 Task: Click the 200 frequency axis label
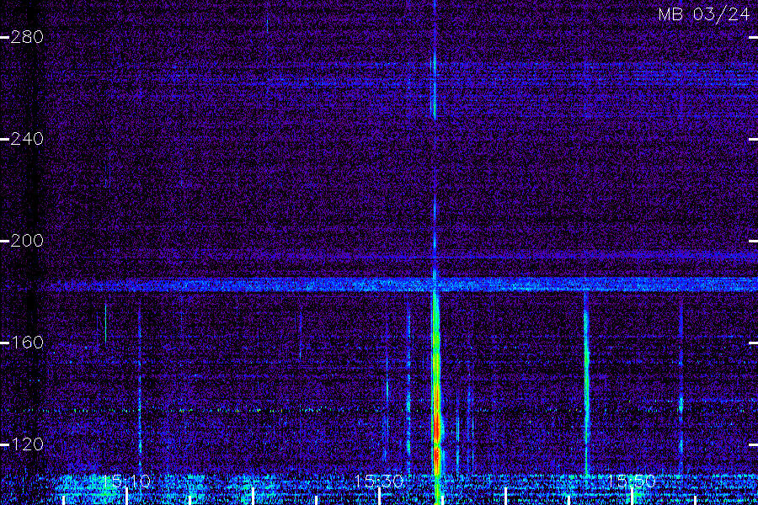point(27,241)
